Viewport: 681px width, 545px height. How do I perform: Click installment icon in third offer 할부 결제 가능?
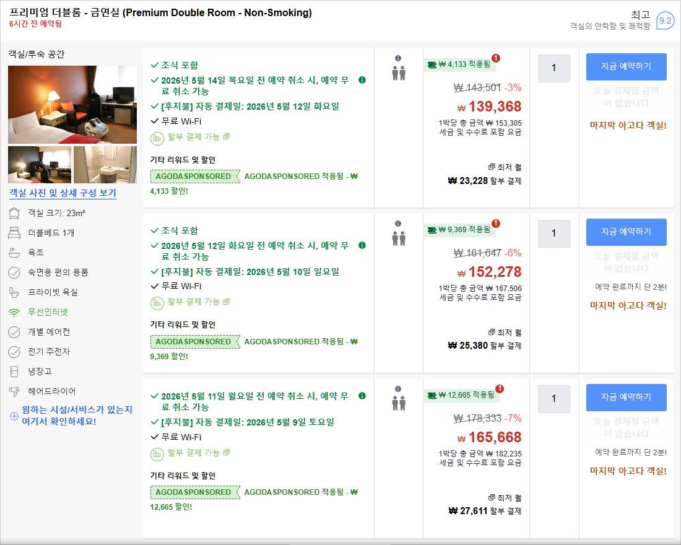(x=157, y=454)
